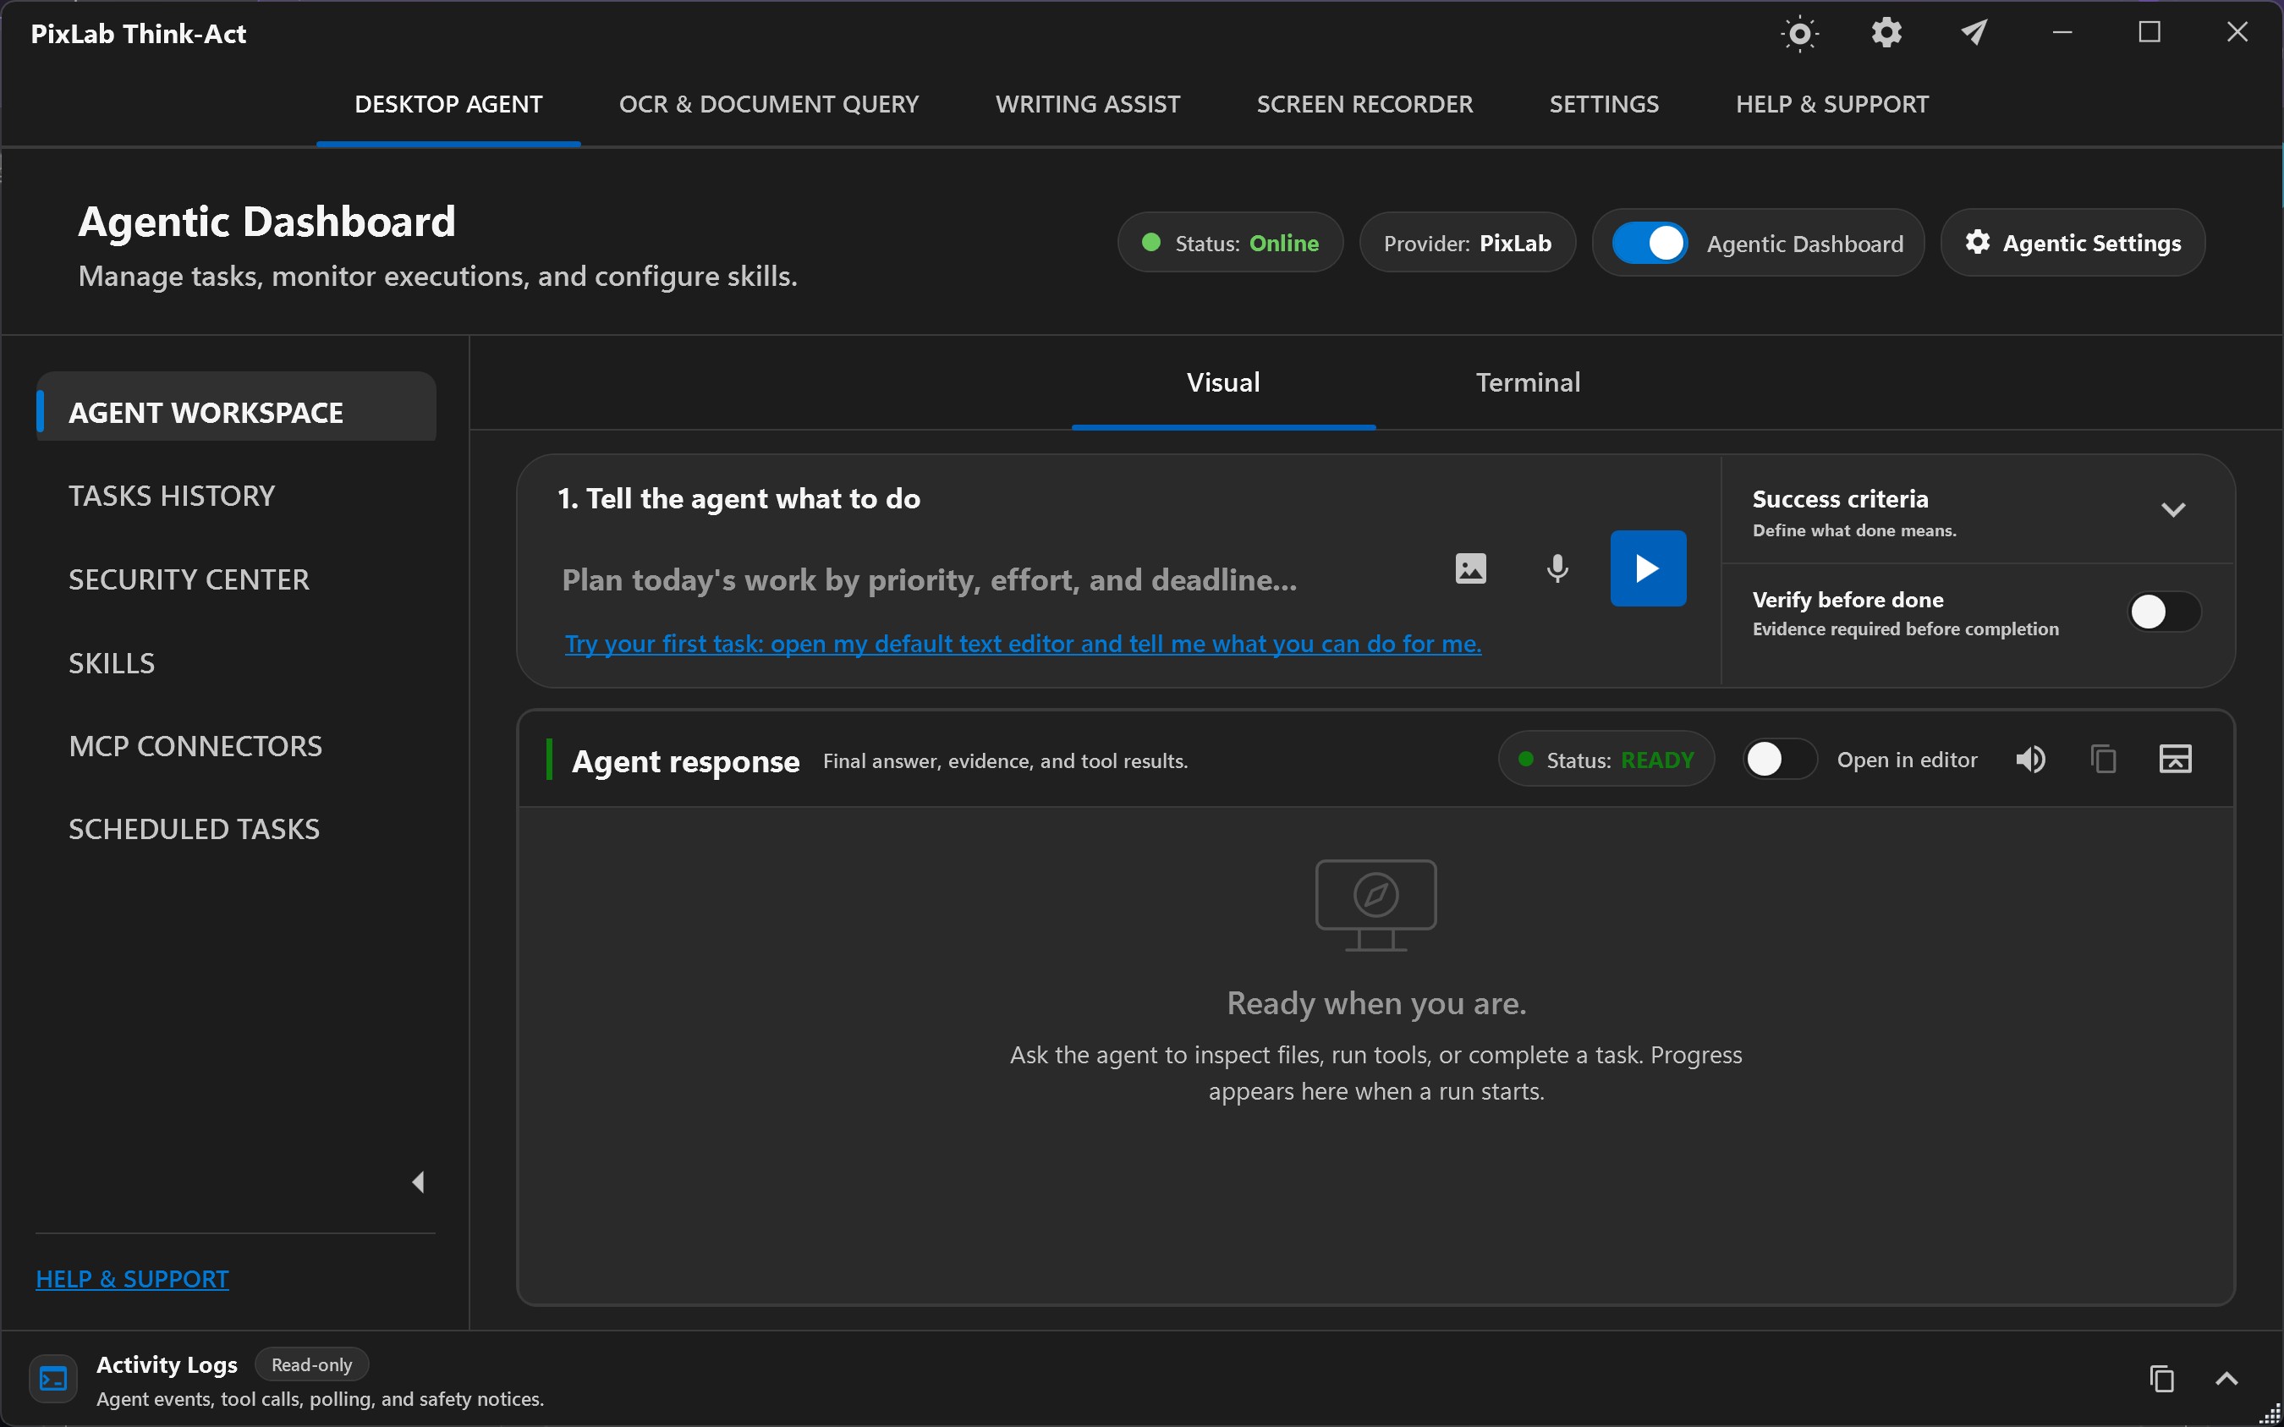Switch to OCR & Document Query tab

click(768, 104)
